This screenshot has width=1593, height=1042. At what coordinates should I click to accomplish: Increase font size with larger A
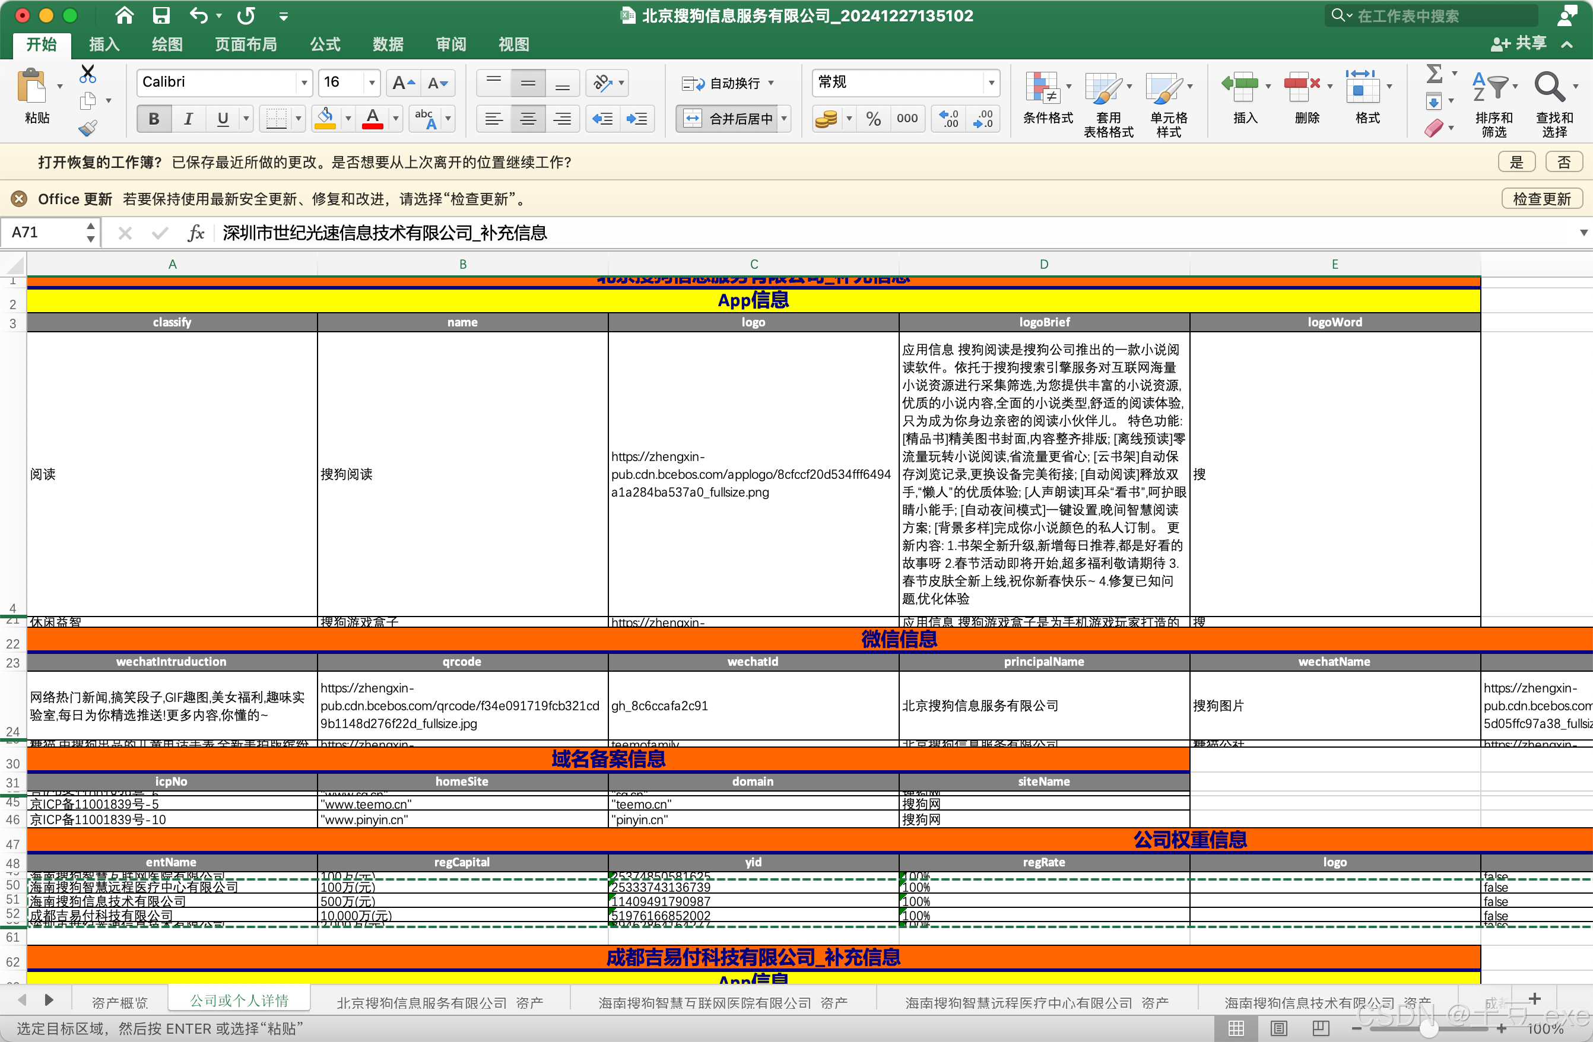(404, 83)
